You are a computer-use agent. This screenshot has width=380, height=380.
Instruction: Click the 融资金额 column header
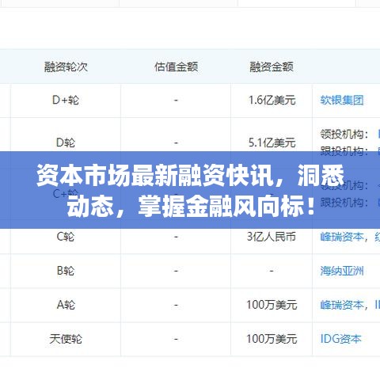click(x=272, y=66)
